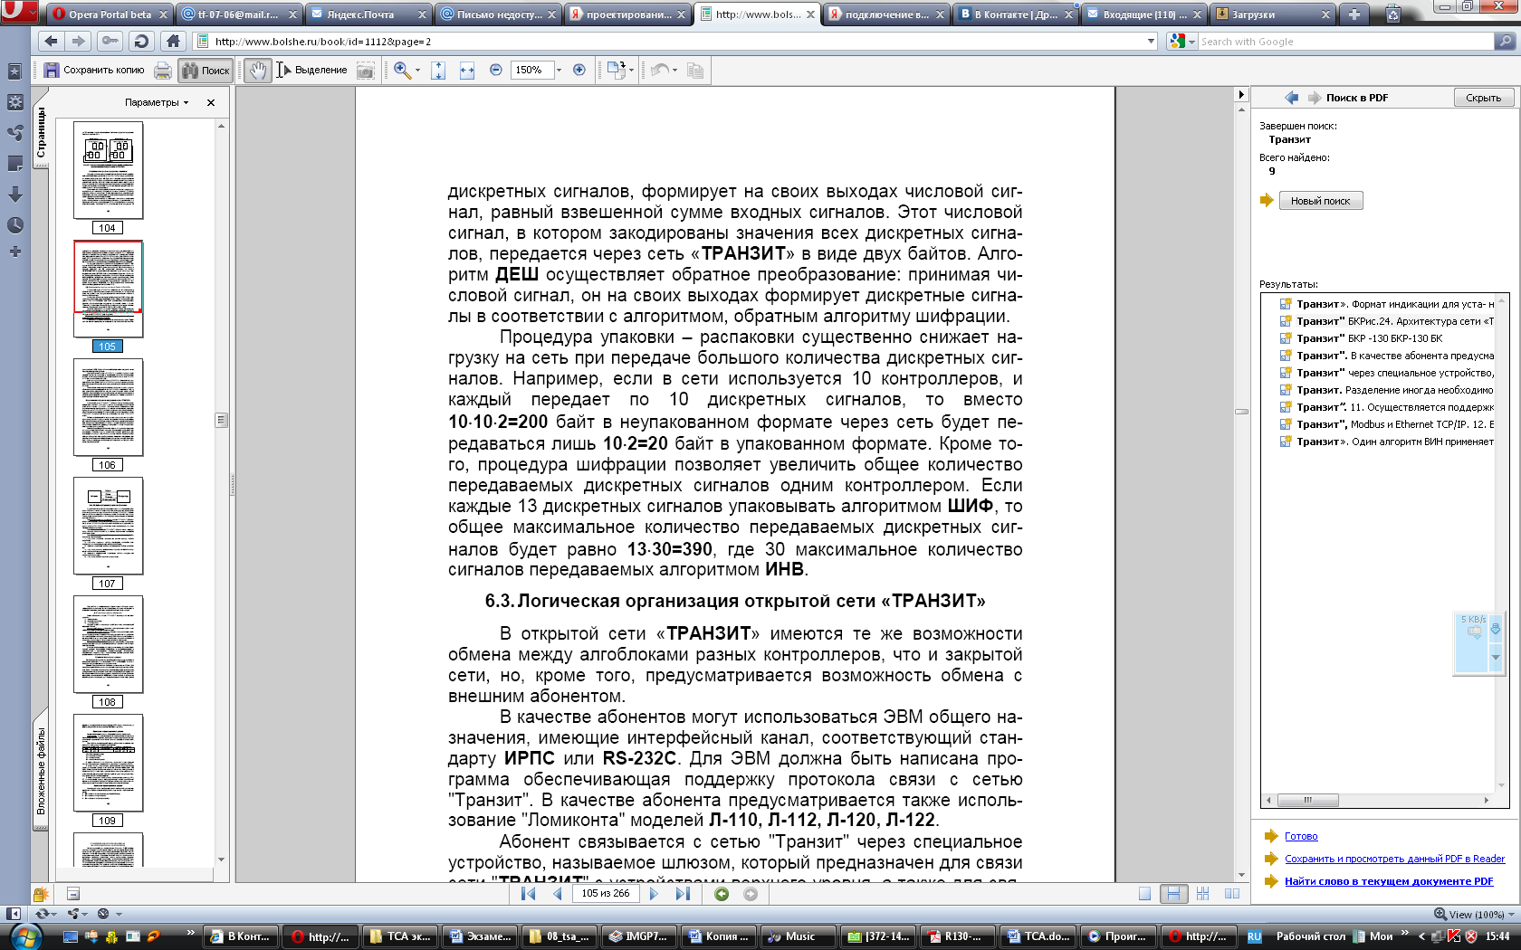Click the rotate pages icon
This screenshot has width=1521, height=950.
pos(616,70)
